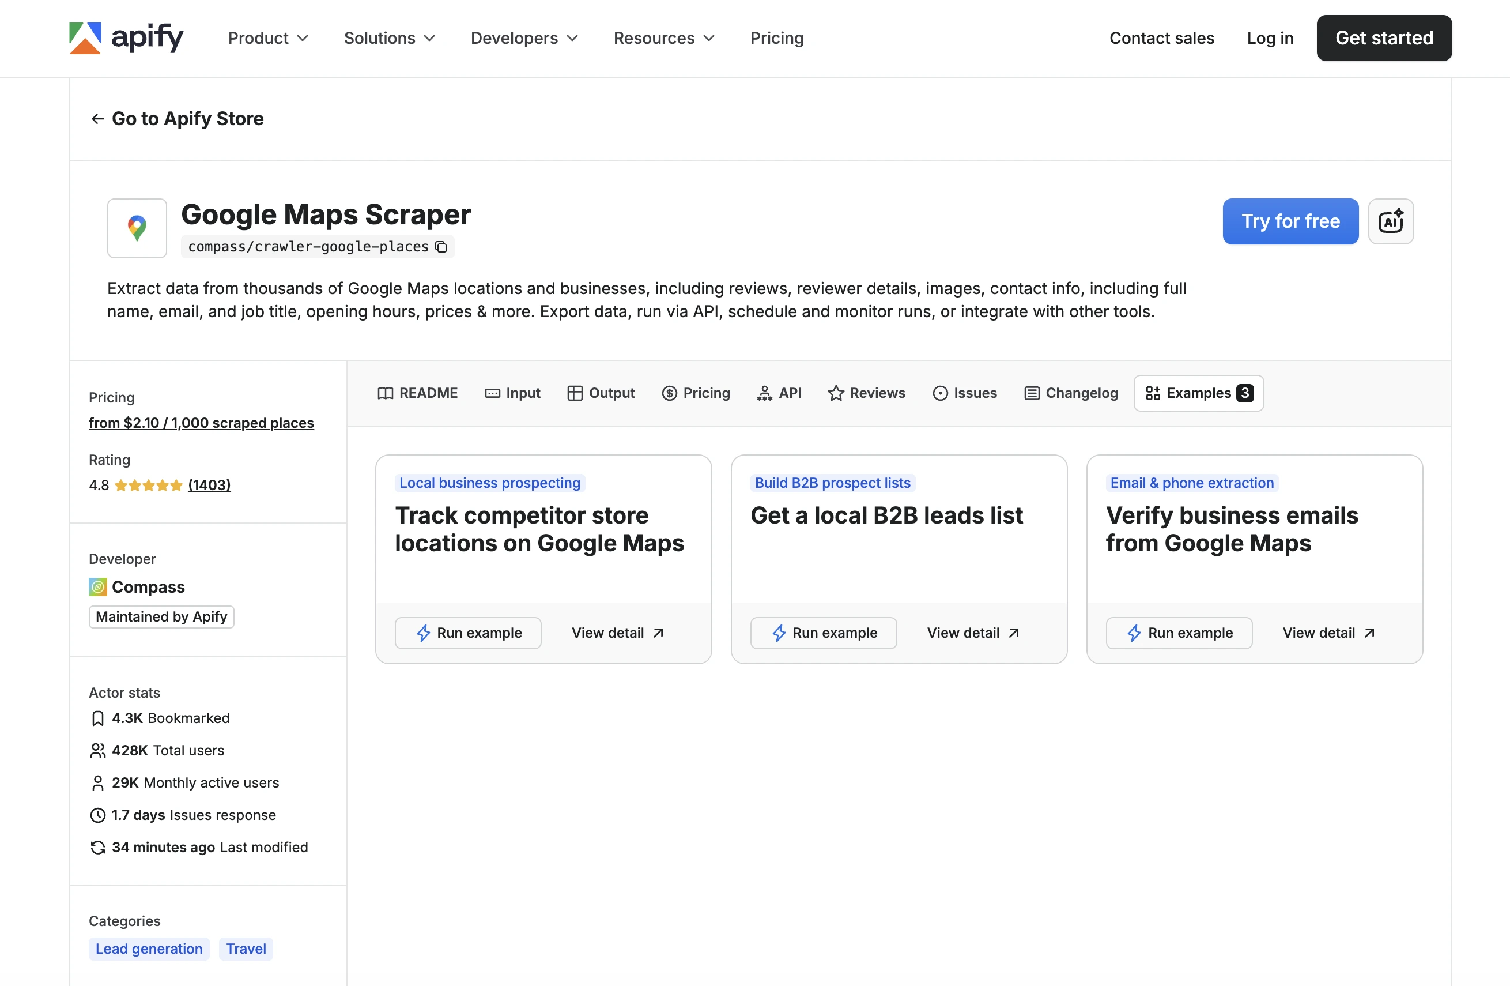Open the (1403) reviews count link
The height and width of the screenshot is (986, 1510).
pos(209,486)
